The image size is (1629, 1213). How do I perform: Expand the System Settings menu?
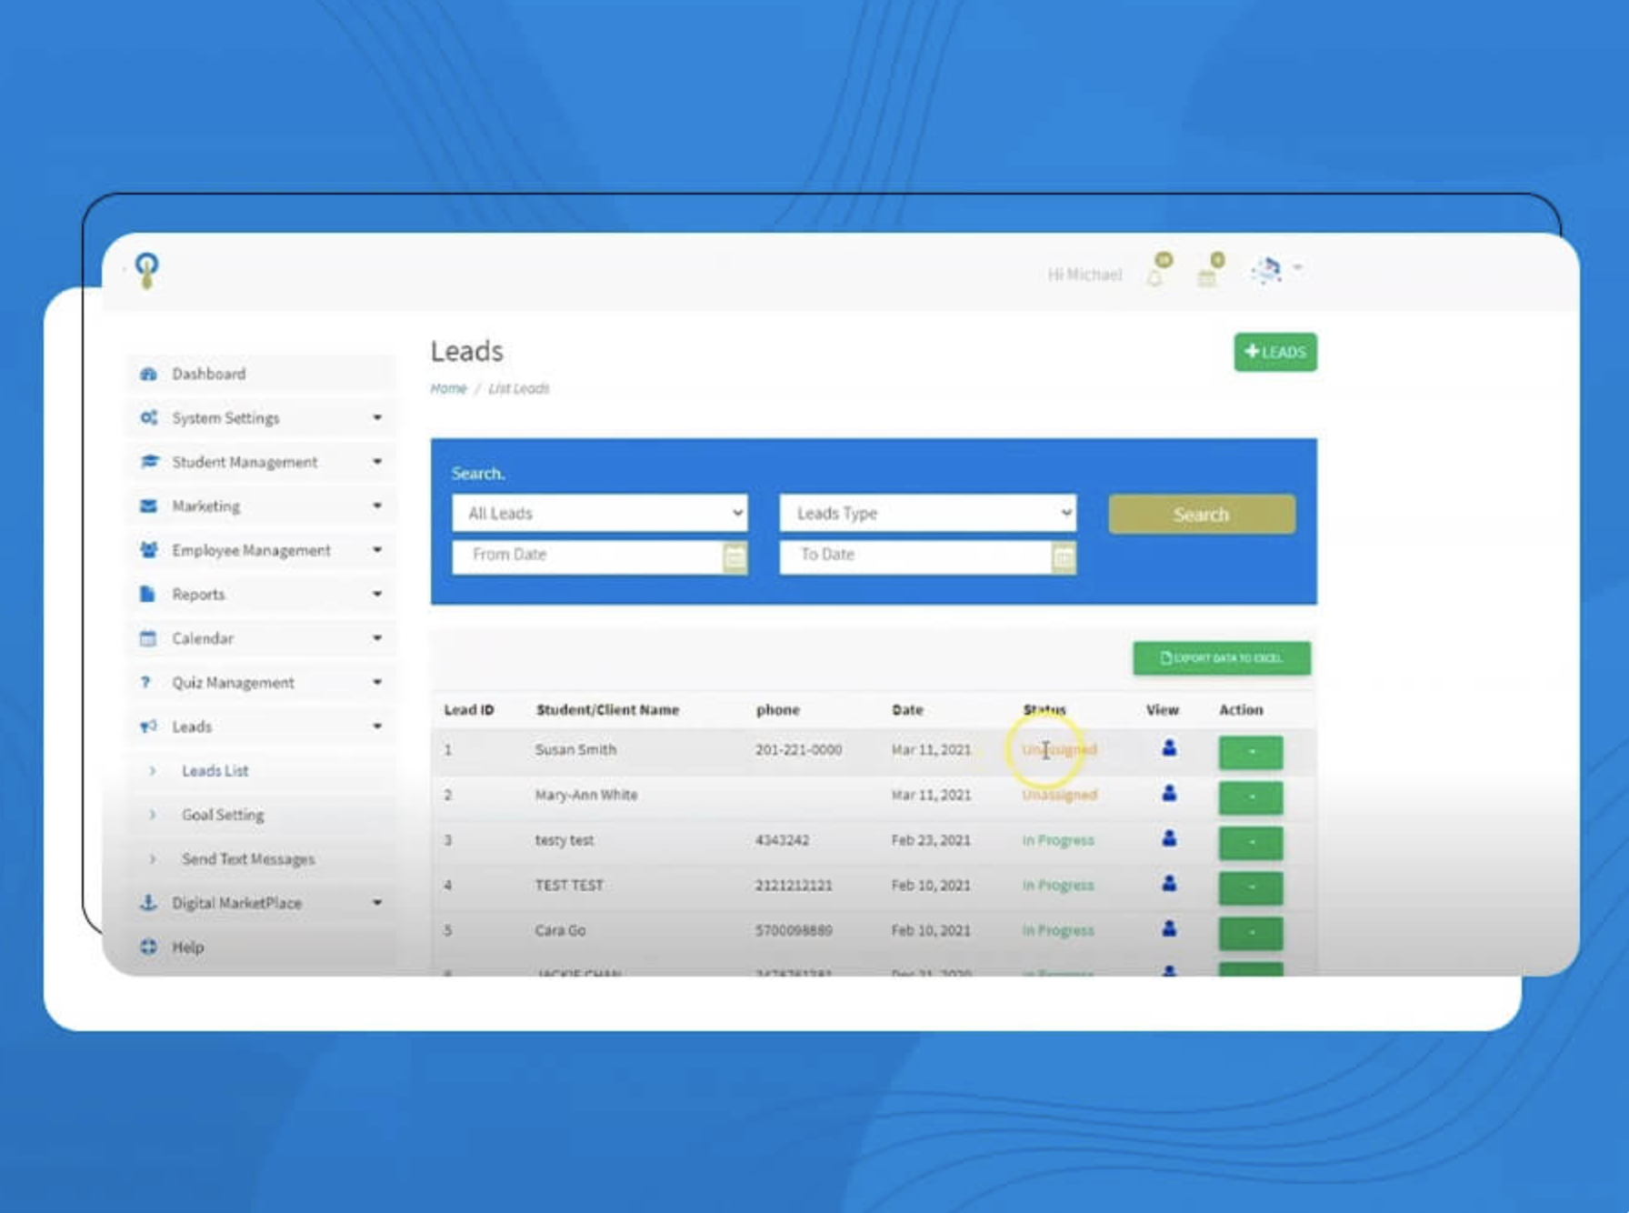260,418
